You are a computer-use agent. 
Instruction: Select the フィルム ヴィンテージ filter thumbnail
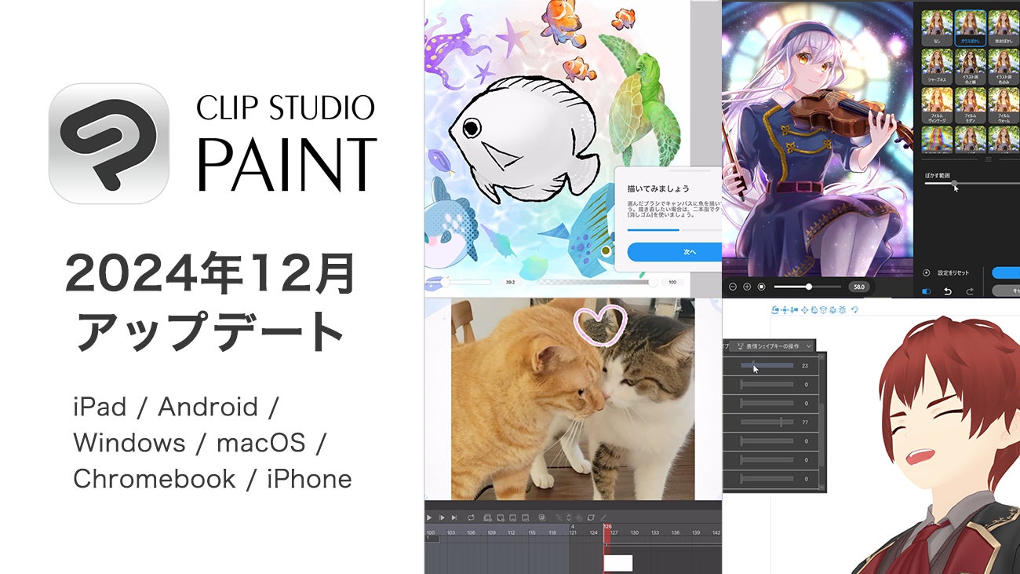pyautogui.click(x=937, y=105)
